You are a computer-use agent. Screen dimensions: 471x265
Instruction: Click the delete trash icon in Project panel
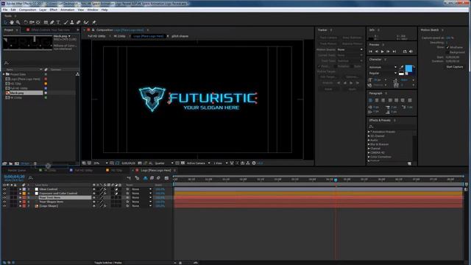click(x=35, y=163)
